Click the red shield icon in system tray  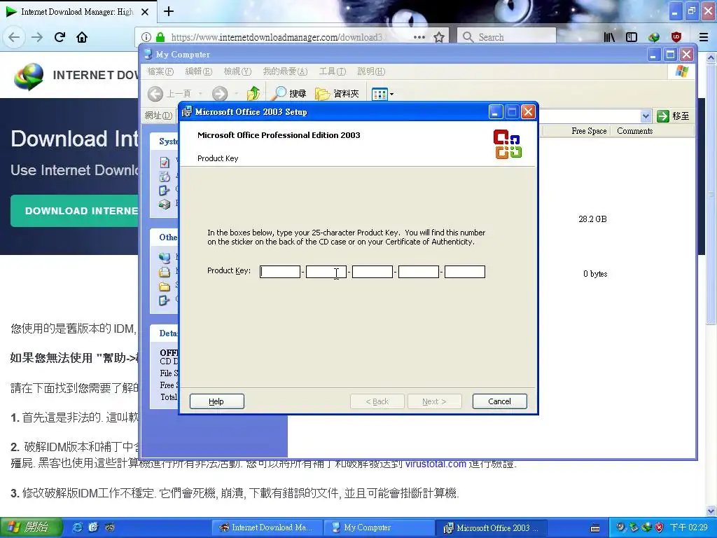click(659, 527)
